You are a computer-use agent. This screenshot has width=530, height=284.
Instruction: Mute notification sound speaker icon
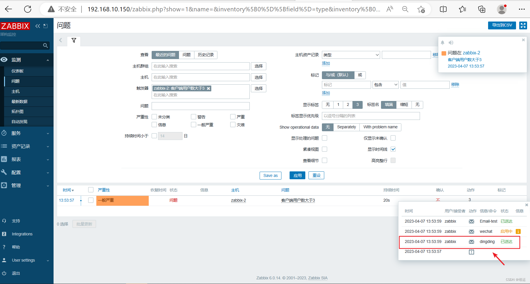coord(451,43)
